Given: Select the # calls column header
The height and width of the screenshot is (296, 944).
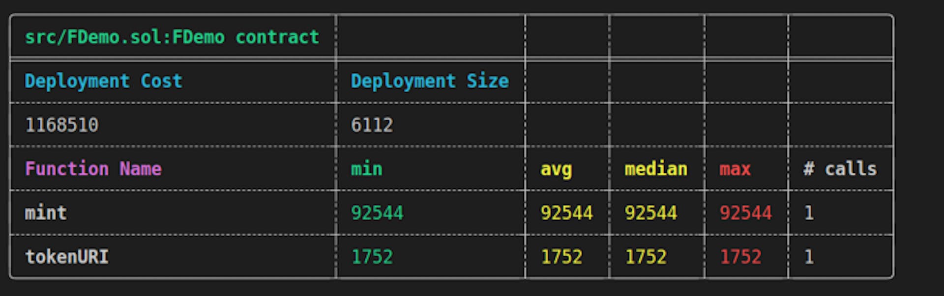Looking at the screenshot, I should pyautogui.click(x=840, y=169).
